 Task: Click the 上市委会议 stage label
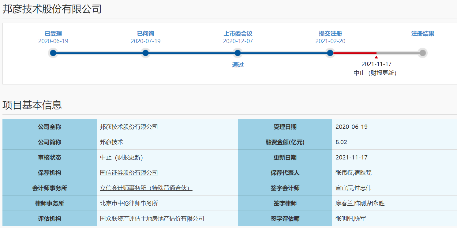(x=238, y=34)
